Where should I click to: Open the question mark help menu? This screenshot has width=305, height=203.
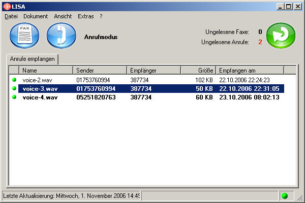[101, 16]
